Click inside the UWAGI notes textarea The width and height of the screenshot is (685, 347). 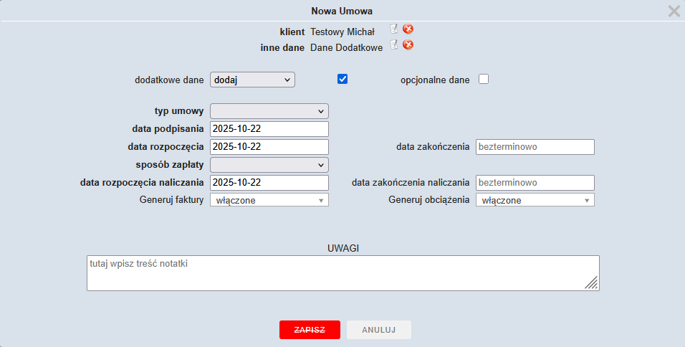[342, 273]
